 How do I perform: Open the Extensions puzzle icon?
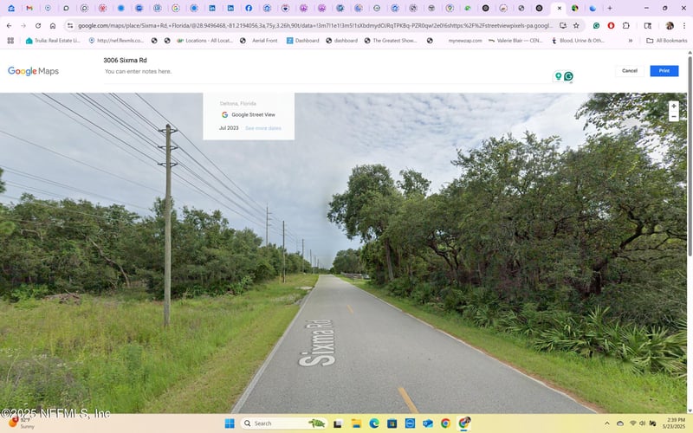[625, 26]
